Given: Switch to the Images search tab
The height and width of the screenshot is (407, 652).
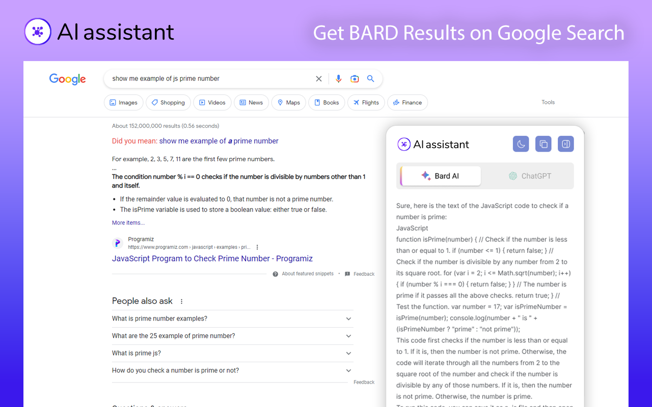Looking at the screenshot, I should pos(123,102).
